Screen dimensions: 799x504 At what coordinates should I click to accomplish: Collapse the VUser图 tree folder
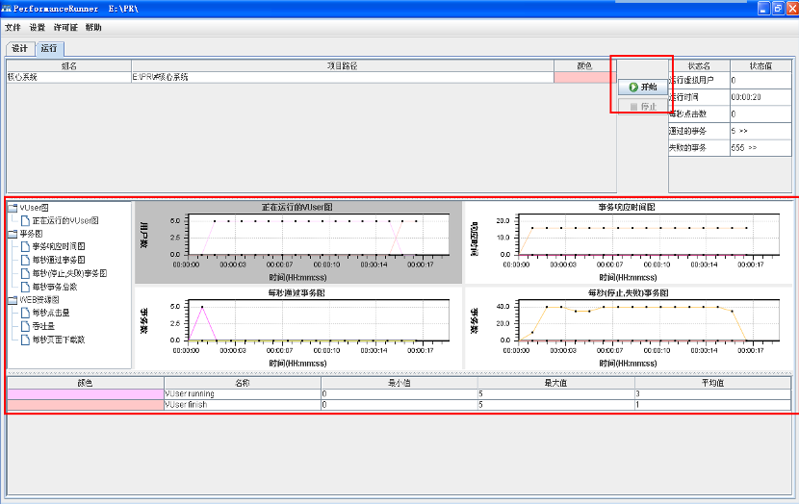pyautogui.click(x=12, y=207)
